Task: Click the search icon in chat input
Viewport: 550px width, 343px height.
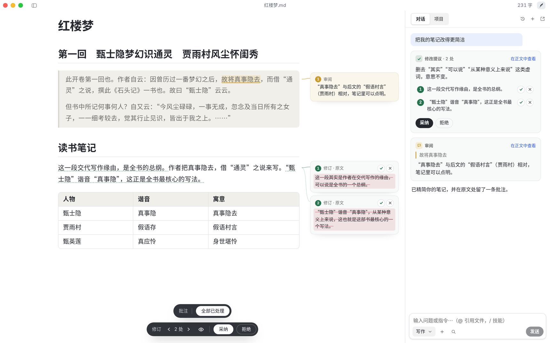Action: [x=453, y=332]
